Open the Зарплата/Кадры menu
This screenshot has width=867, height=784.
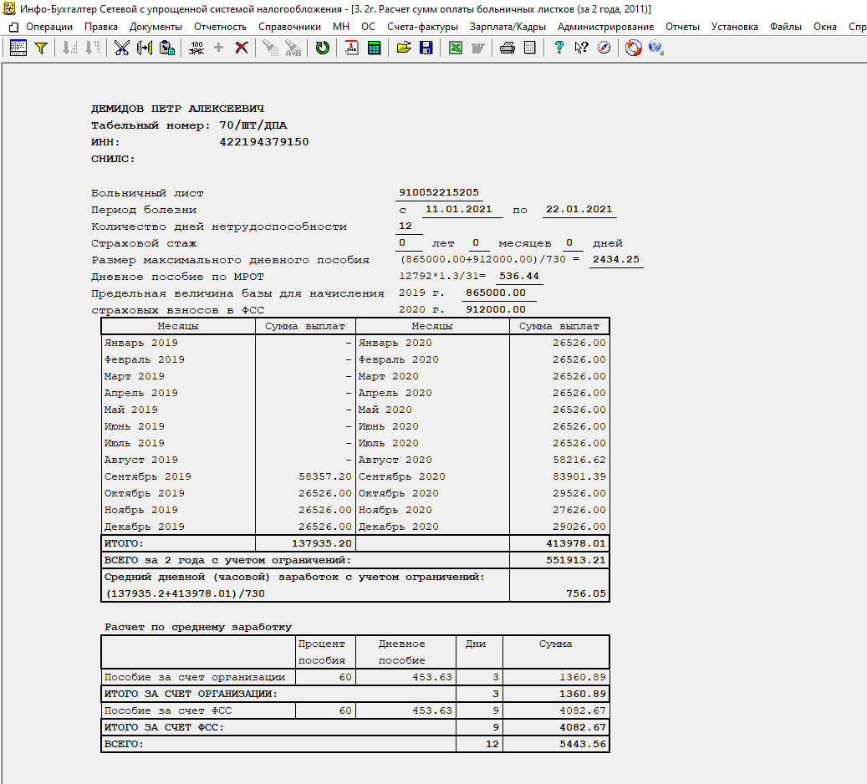click(x=507, y=27)
